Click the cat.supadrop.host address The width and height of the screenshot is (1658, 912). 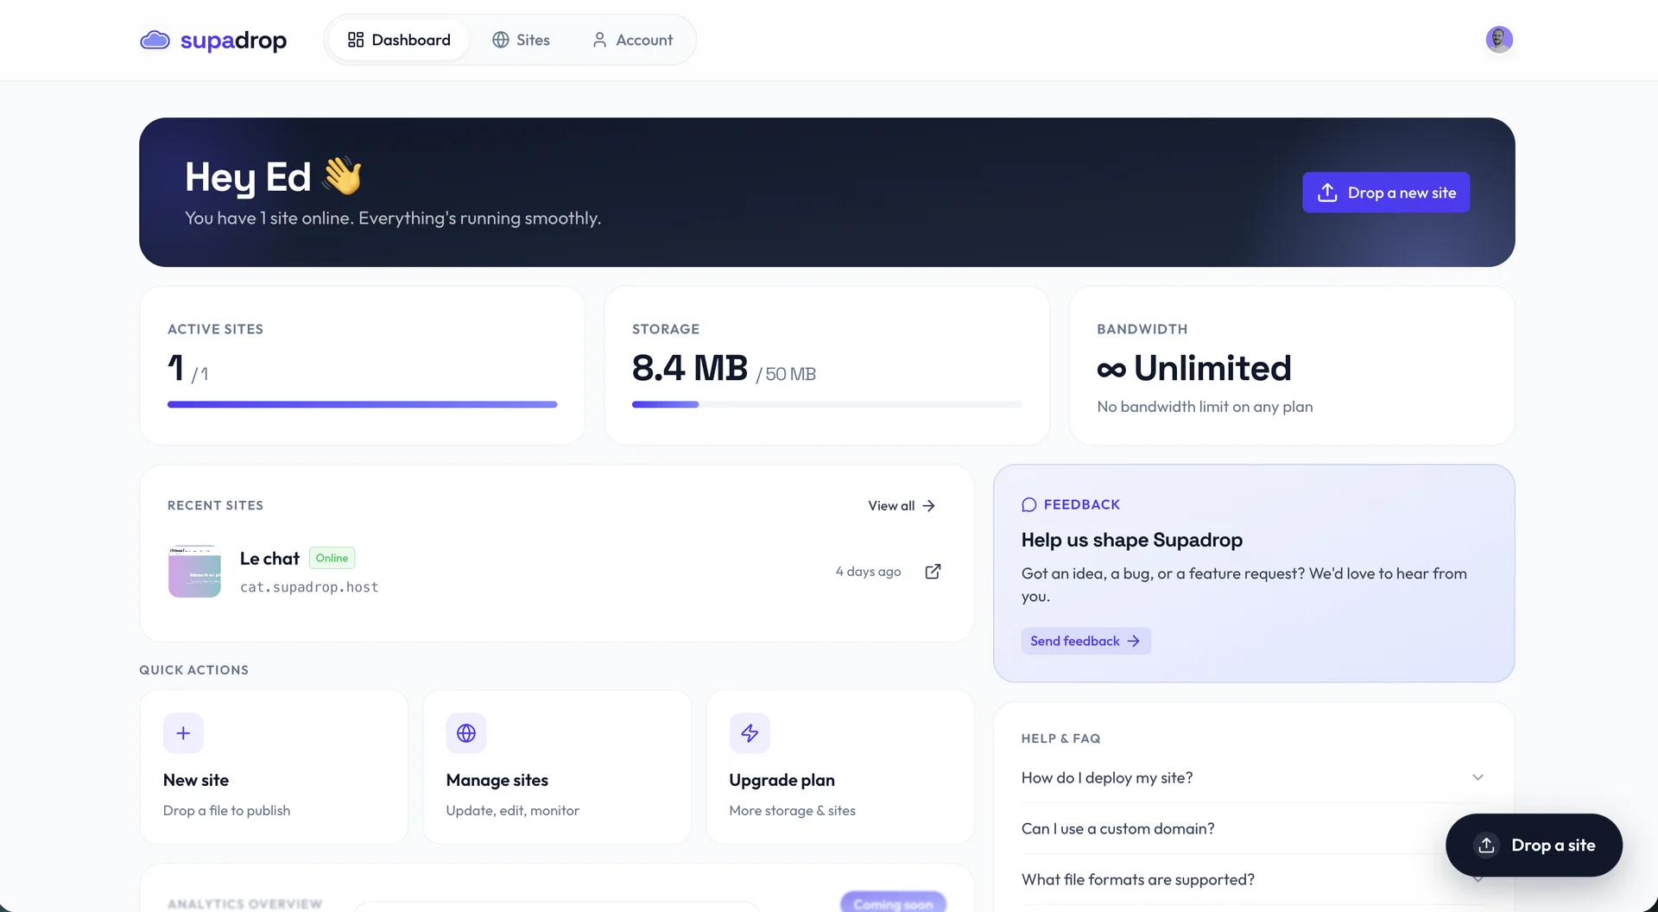(309, 587)
